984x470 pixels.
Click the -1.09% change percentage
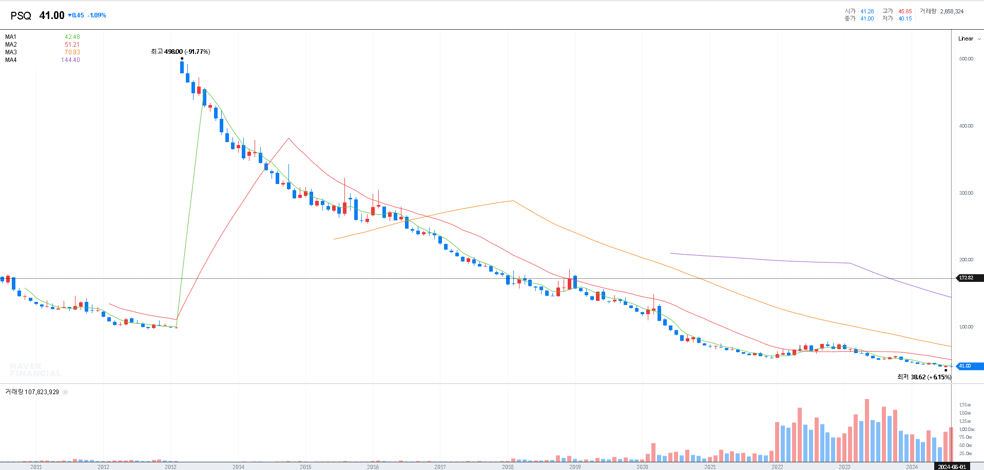tap(97, 15)
